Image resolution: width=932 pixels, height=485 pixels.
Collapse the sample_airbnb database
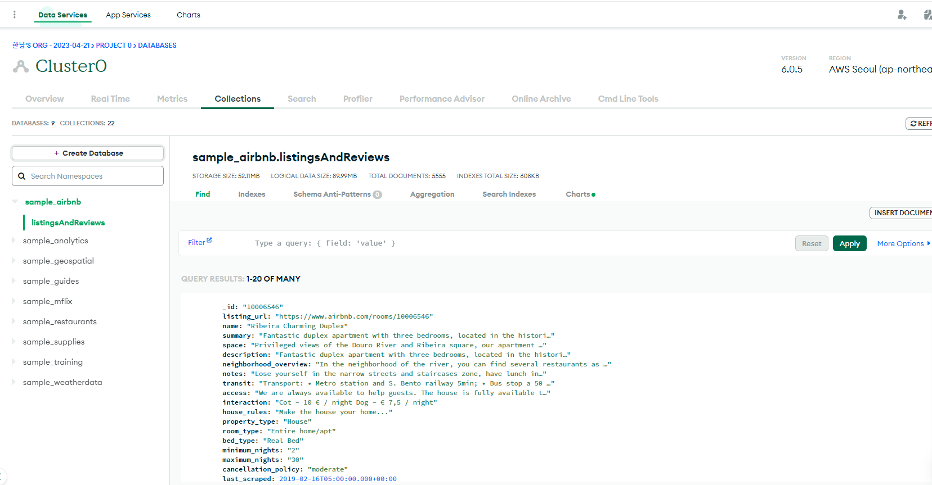point(15,202)
